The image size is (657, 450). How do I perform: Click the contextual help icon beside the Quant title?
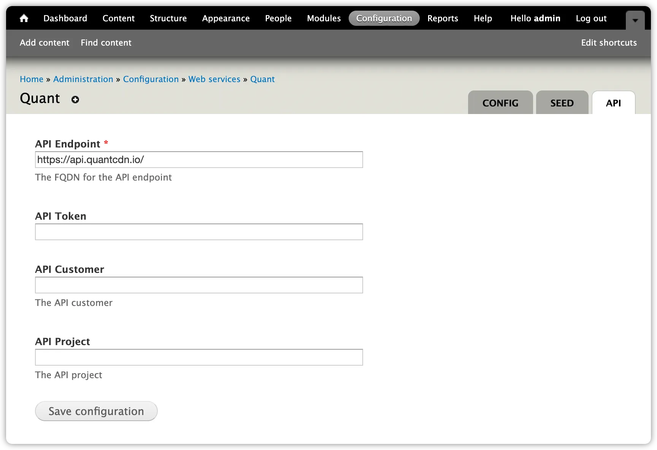click(75, 100)
